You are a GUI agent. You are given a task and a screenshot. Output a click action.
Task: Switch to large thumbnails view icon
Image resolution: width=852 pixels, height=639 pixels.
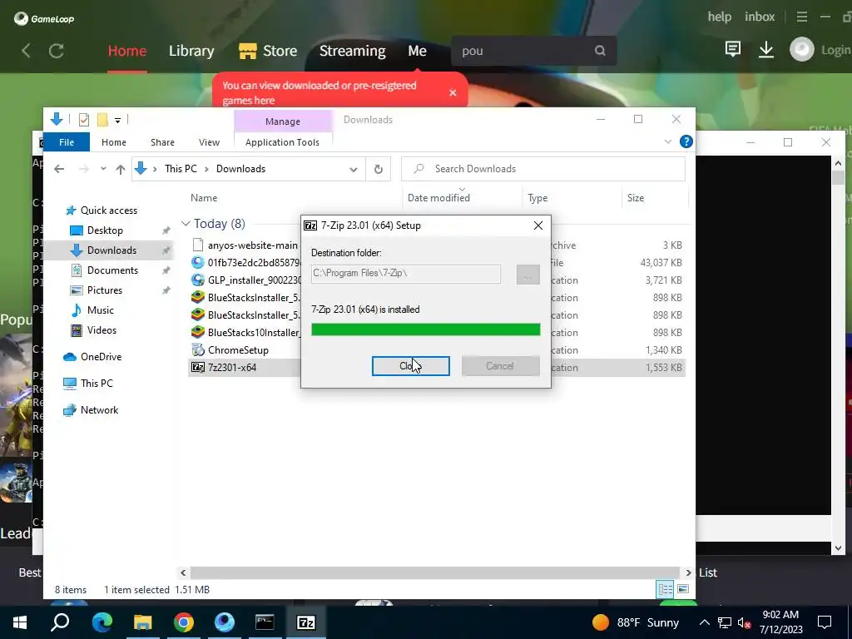pos(683,589)
